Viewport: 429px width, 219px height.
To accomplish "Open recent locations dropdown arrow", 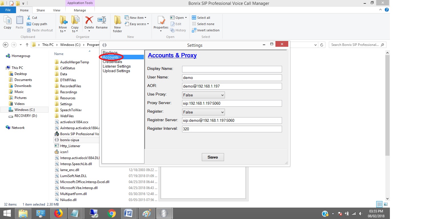I will coord(21,45).
